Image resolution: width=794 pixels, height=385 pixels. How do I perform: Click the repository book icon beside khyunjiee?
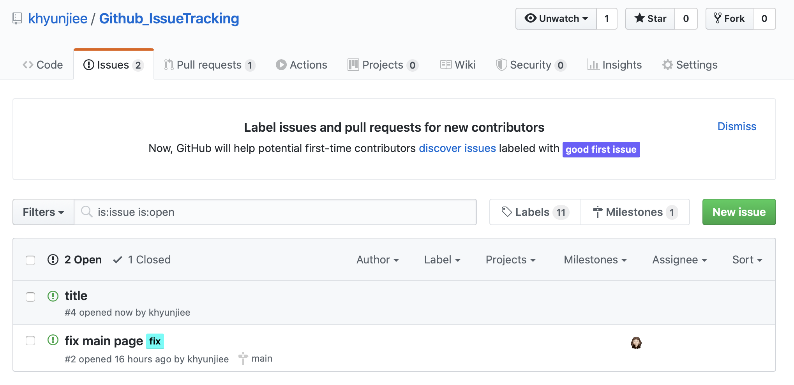click(17, 18)
